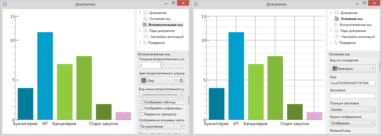Viewport: 382px width, 136px height.
Task: Select Настройки аннотаций in the right window tree
Action: click(x=358, y=37)
